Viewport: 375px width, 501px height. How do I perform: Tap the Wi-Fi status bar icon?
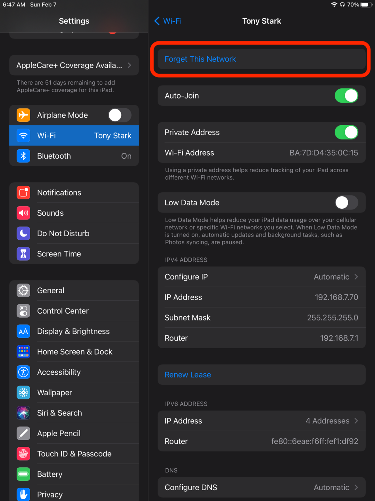tap(334, 5)
